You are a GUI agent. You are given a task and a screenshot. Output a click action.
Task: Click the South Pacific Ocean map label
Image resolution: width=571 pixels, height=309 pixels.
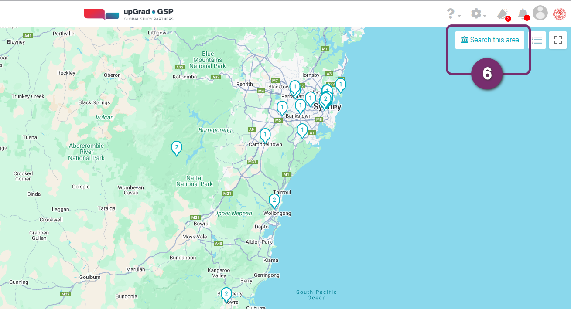point(316,295)
